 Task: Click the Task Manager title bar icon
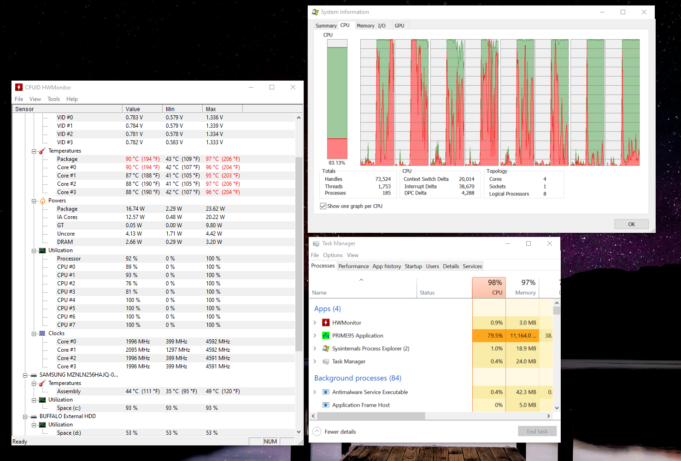pos(316,243)
